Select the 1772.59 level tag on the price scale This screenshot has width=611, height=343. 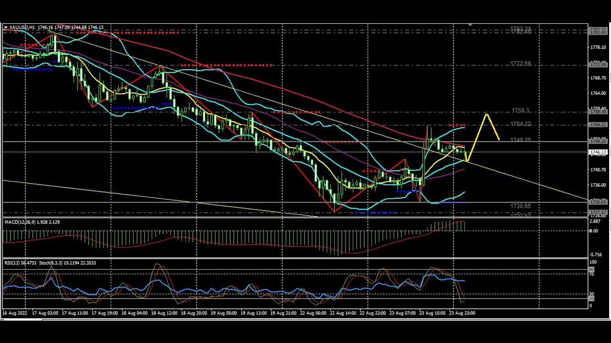click(598, 64)
